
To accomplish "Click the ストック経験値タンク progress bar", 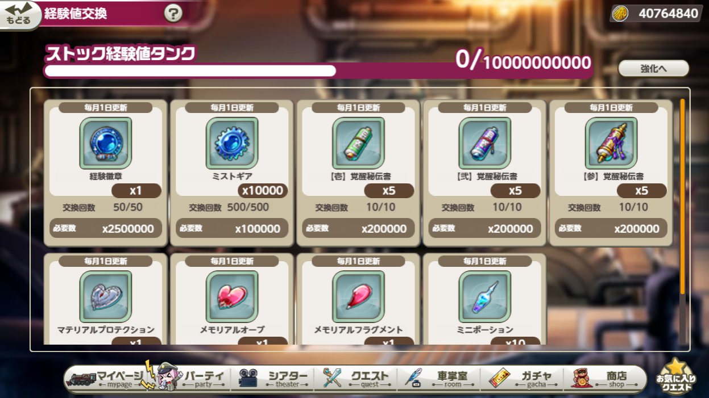I will click(x=317, y=70).
